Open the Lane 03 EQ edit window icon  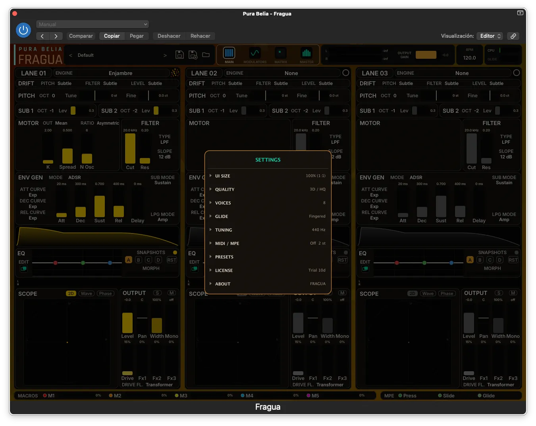point(365,269)
